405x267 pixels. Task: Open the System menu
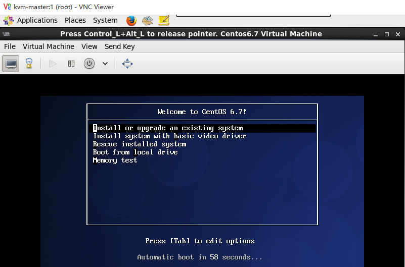[x=105, y=20]
